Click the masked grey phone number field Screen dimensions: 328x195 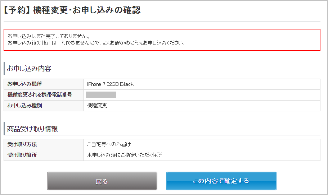click(x=101, y=95)
